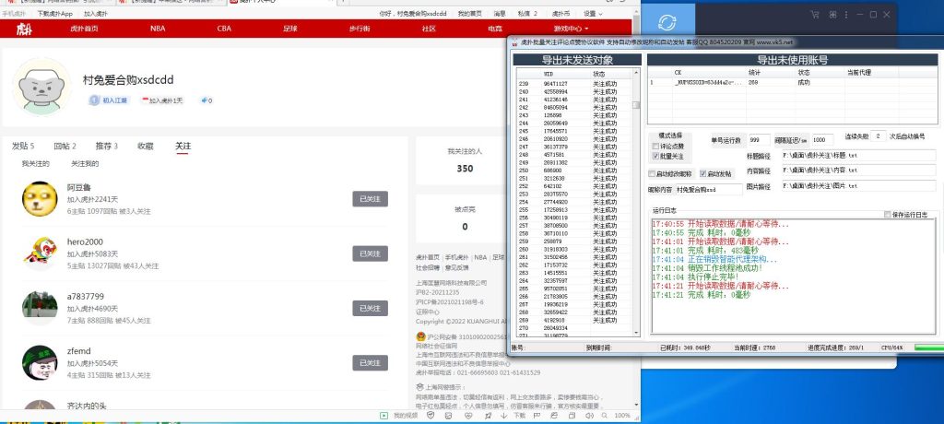Enable the 评论点赞 checkbox
Image resolution: width=944 pixels, height=424 pixels.
click(655, 146)
